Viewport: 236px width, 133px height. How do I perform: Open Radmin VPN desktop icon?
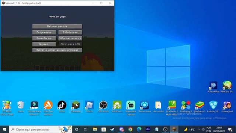pyautogui.click(x=213, y=107)
